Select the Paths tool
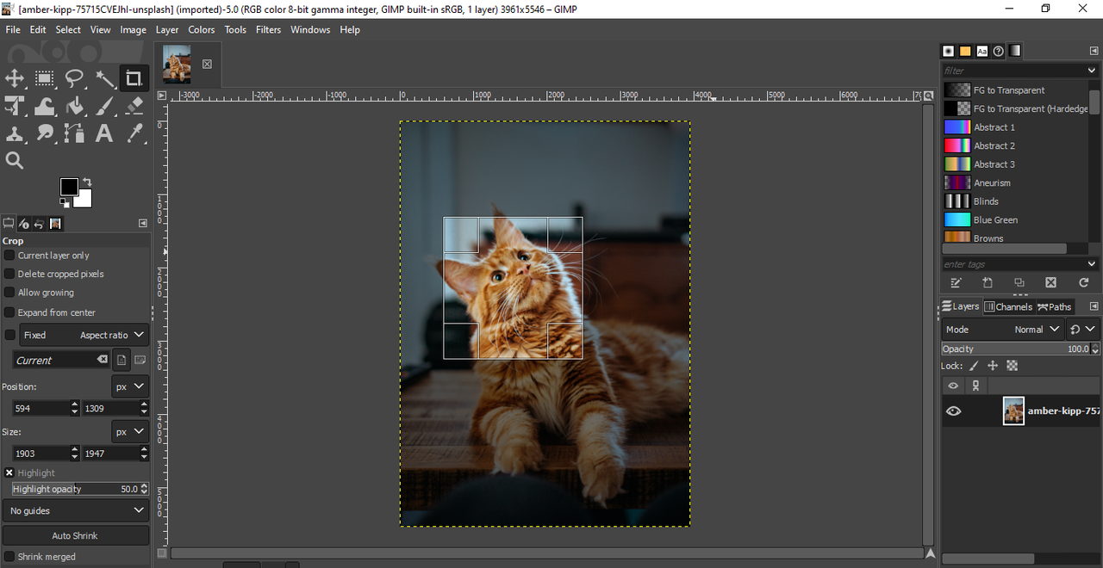The width and height of the screenshot is (1103, 568). [x=75, y=133]
